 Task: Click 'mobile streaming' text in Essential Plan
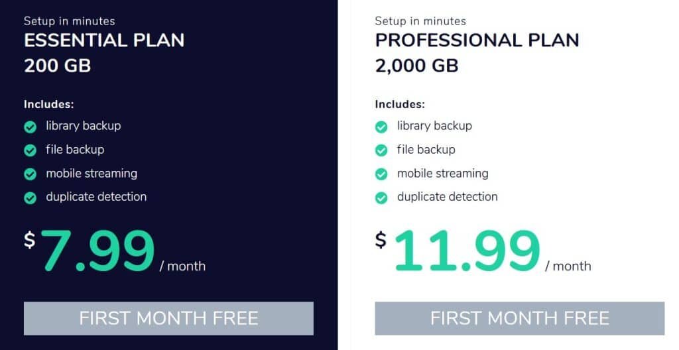click(92, 173)
